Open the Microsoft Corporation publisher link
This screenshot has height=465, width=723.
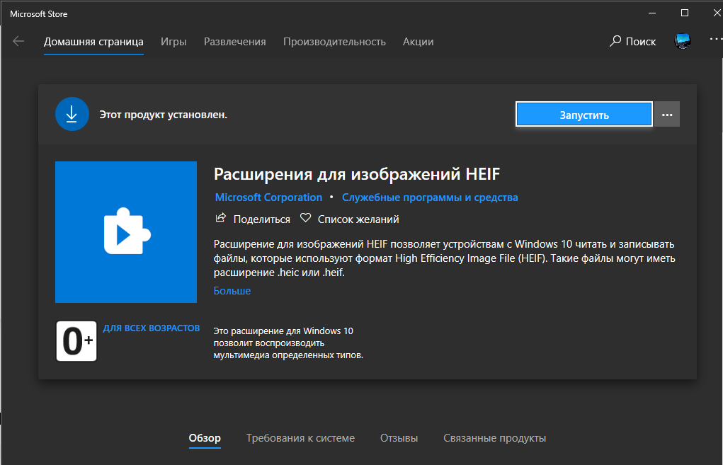tap(268, 197)
